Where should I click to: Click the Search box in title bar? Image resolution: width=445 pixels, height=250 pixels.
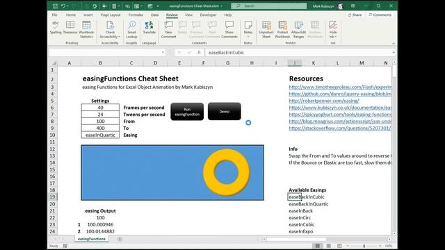(269, 6)
